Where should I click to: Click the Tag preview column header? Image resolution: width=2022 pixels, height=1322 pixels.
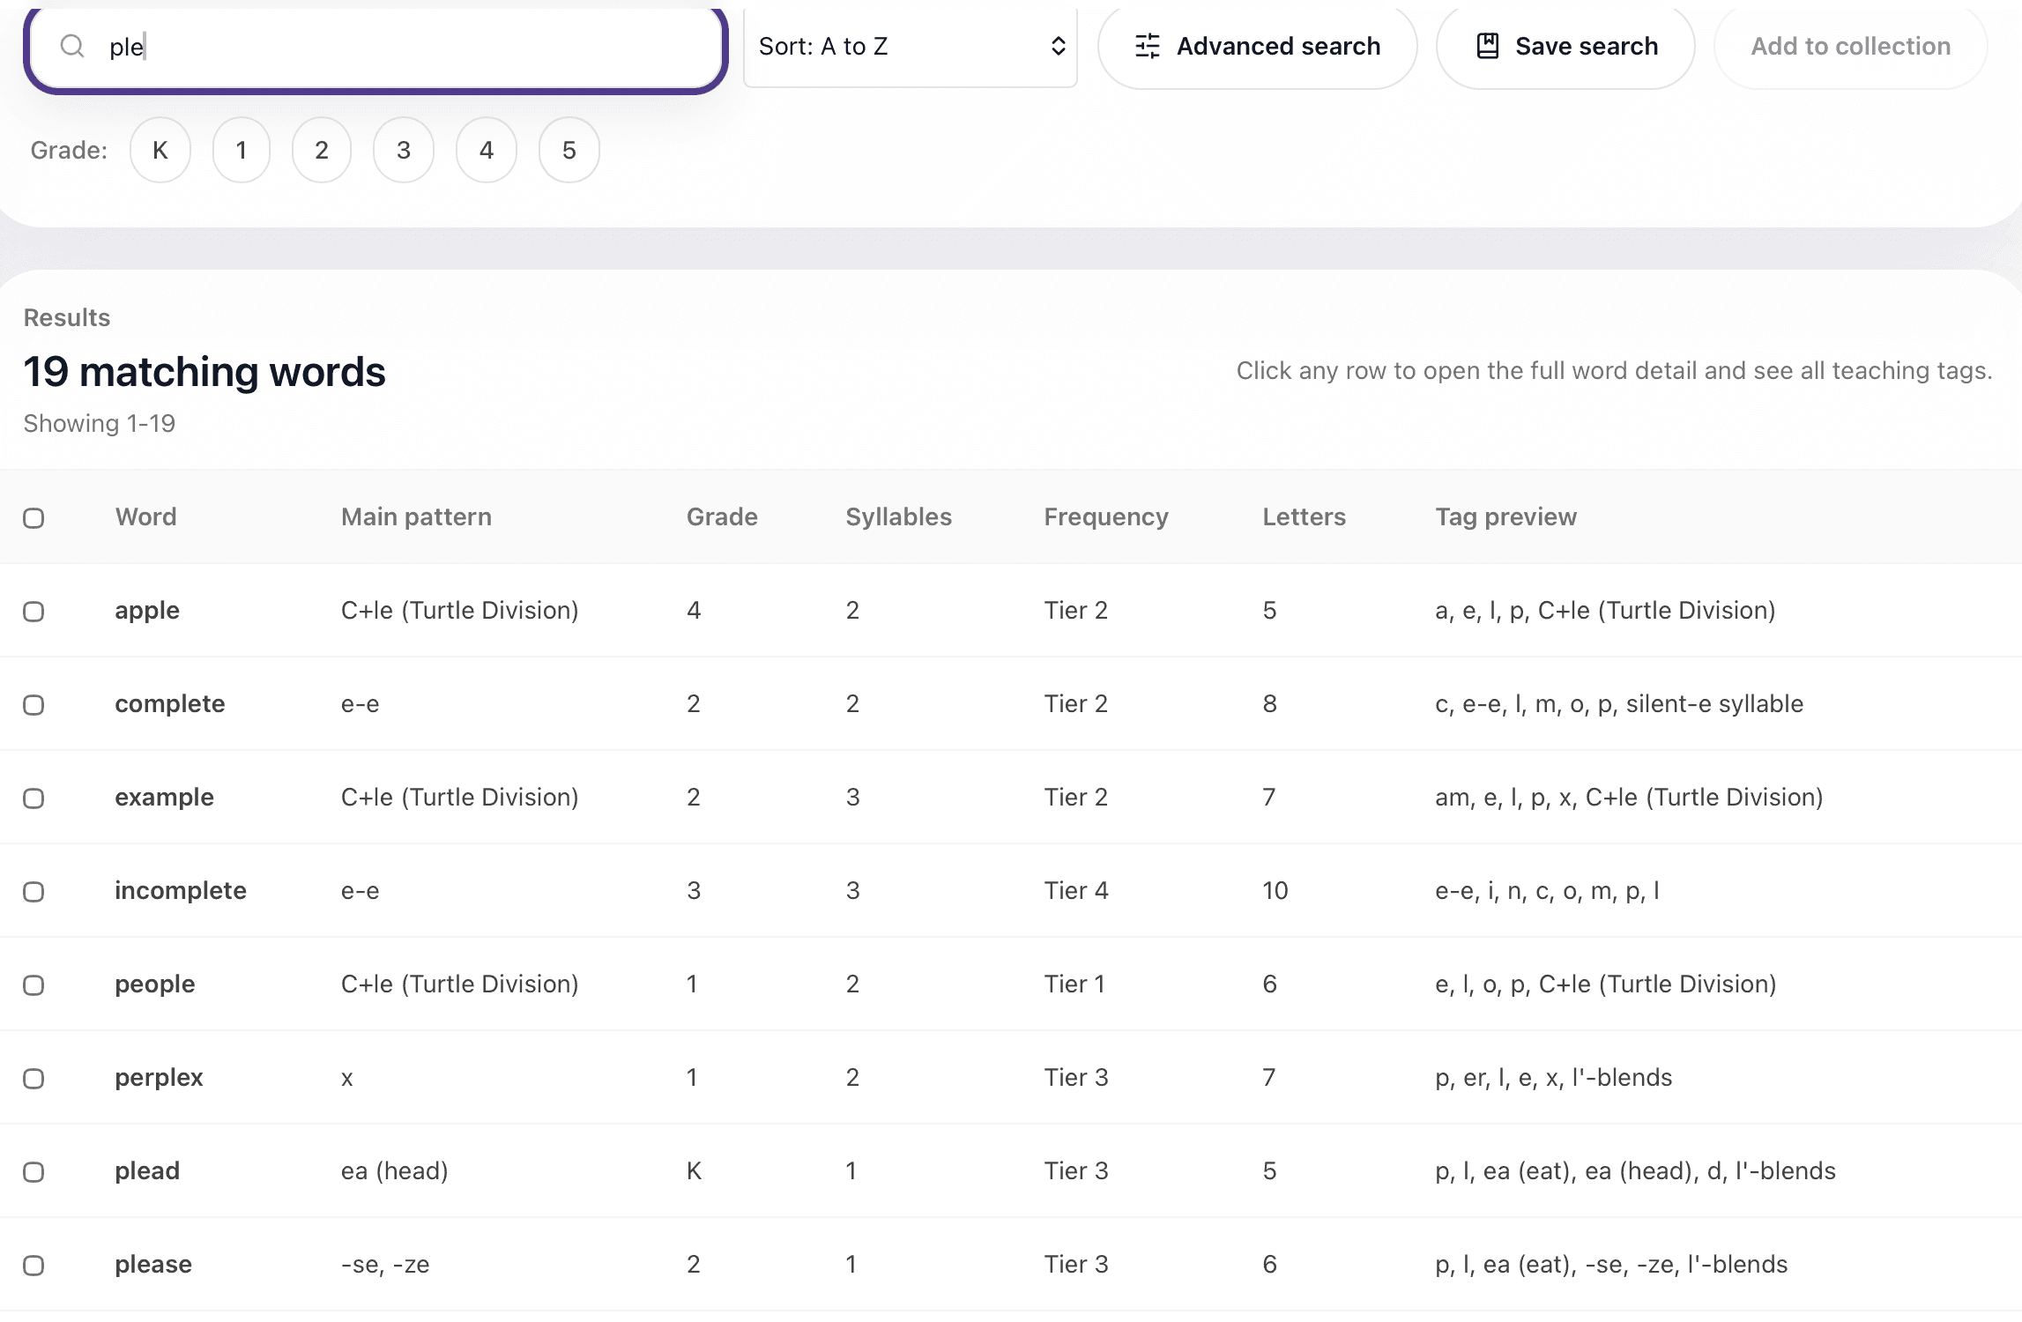tap(1506, 516)
